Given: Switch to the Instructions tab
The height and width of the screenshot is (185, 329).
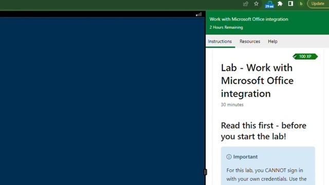Looking at the screenshot, I should tap(220, 41).
